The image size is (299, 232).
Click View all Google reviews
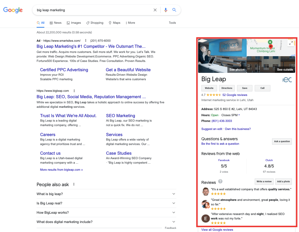click(x=217, y=230)
